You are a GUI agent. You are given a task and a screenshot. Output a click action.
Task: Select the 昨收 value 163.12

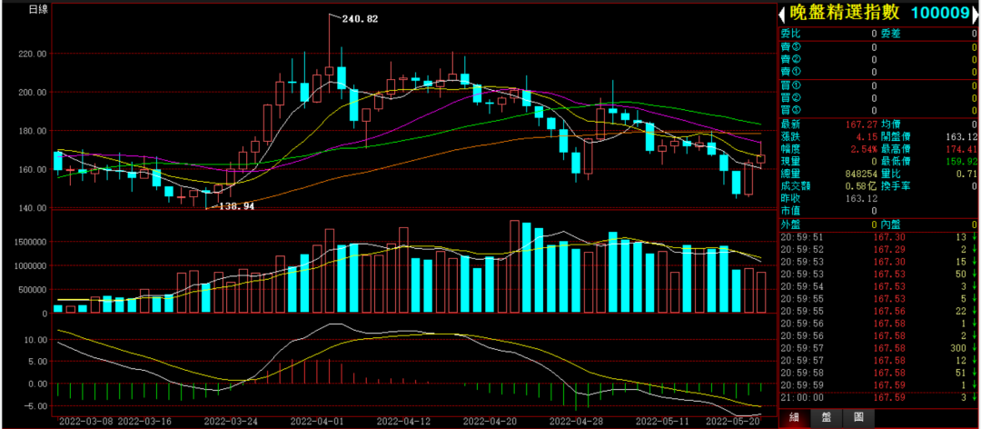click(859, 198)
